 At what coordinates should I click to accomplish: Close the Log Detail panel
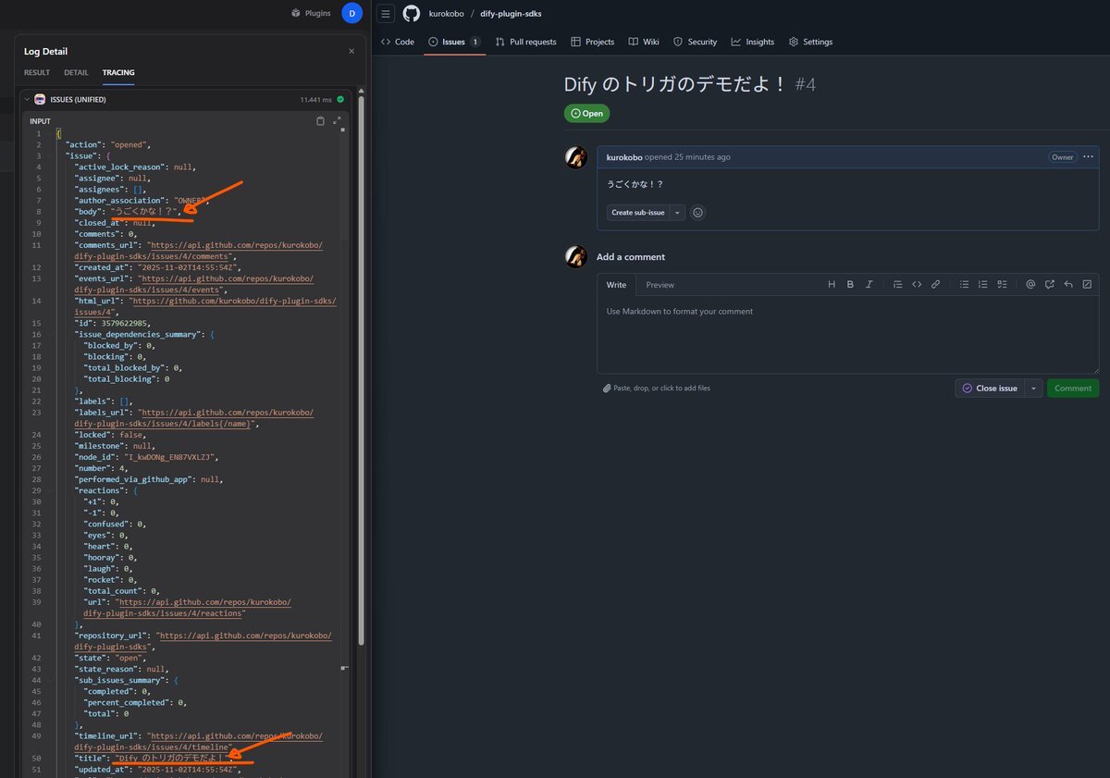tap(351, 52)
